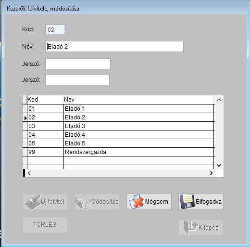Image resolution: width=250 pixels, height=247 pixels.
Task: Click the first Jelszó password field
Action: click(x=78, y=64)
